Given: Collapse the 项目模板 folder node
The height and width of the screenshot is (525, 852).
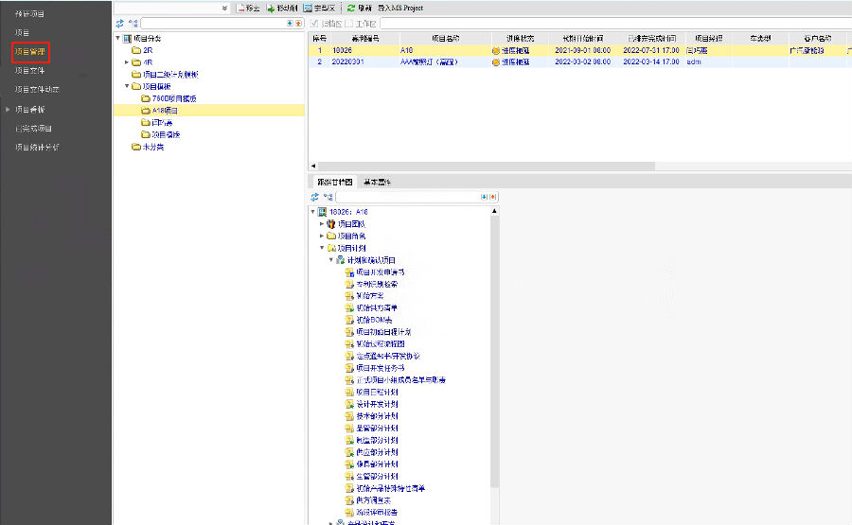Looking at the screenshot, I should coord(126,86).
